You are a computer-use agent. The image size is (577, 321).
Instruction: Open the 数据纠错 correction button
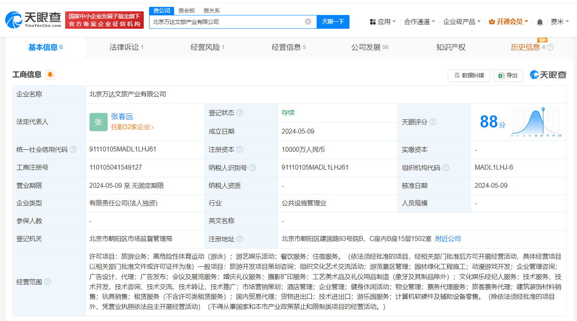pos(468,75)
